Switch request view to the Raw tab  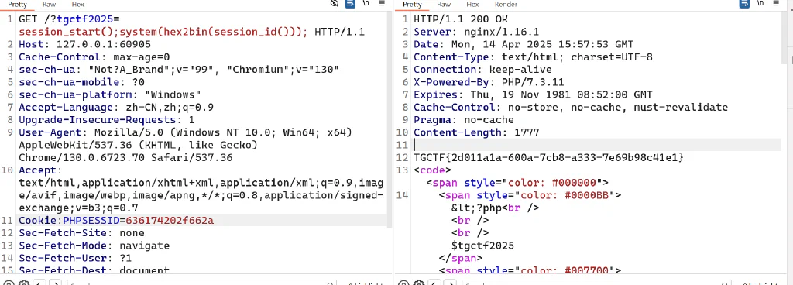pyautogui.click(x=49, y=4)
